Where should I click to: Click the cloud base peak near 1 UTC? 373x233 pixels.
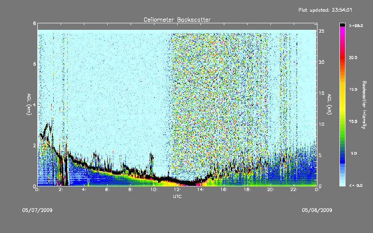(48, 126)
